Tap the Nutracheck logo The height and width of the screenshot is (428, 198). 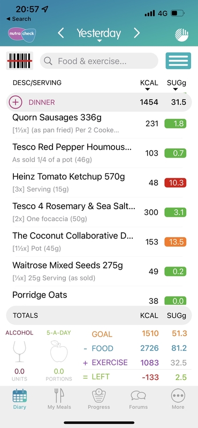pyautogui.click(x=21, y=35)
